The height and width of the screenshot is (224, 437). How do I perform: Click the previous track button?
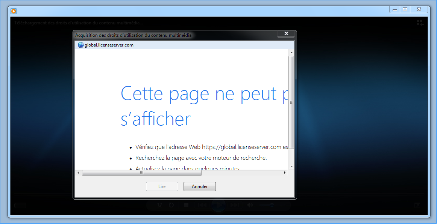[x=202, y=205]
